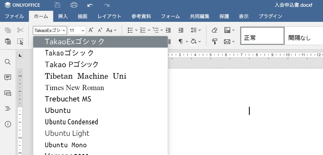This screenshot has width=323, height=155.
Task: Switch to the 保護 tab
Action: pos(224,16)
